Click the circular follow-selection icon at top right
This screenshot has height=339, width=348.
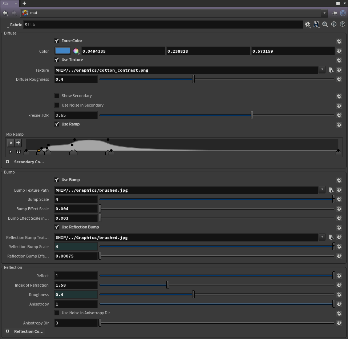[343, 13]
